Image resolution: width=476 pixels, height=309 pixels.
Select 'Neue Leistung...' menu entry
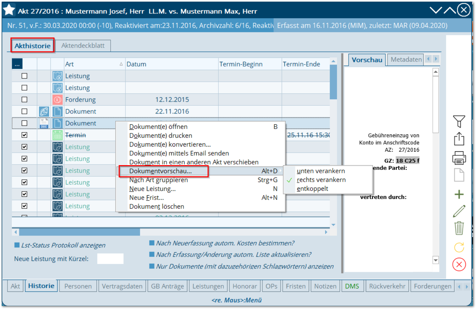click(152, 189)
